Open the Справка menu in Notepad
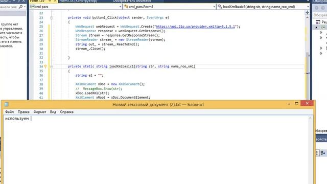 [67, 112]
